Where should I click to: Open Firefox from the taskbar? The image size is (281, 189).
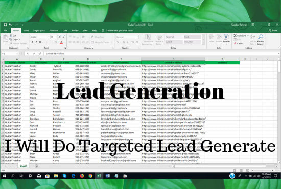tap(82, 176)
